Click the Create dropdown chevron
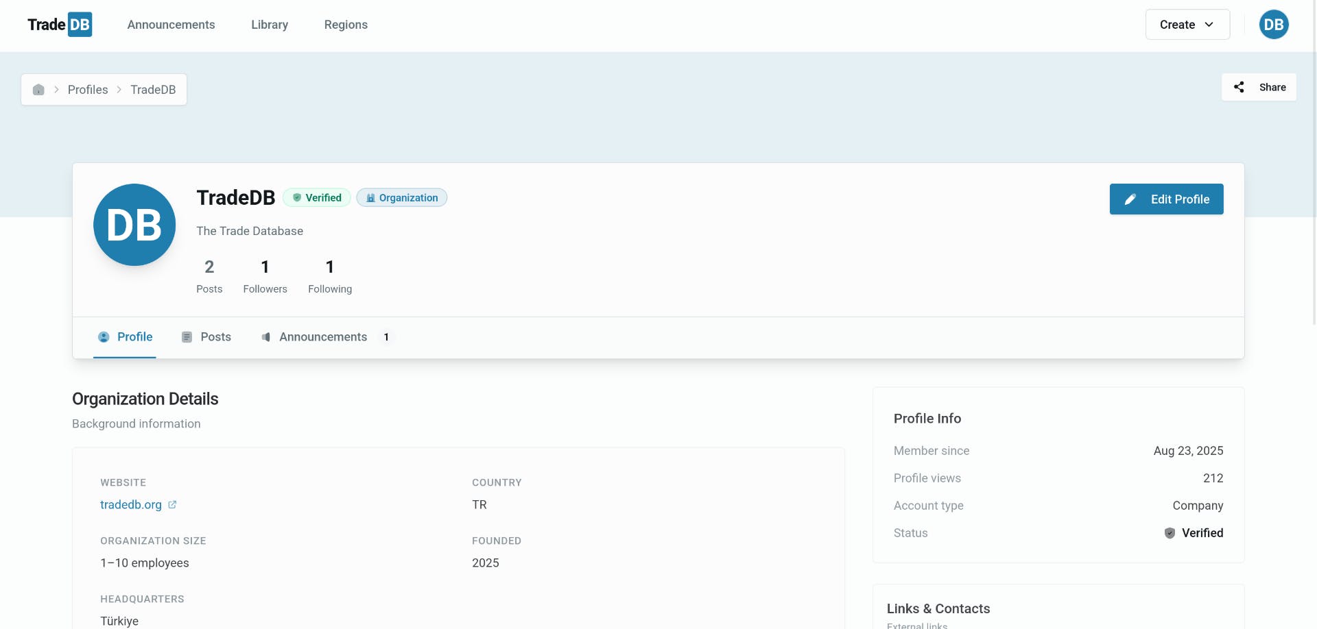The width and height of the screenshot is (1317, 629). coord(1209,25)
